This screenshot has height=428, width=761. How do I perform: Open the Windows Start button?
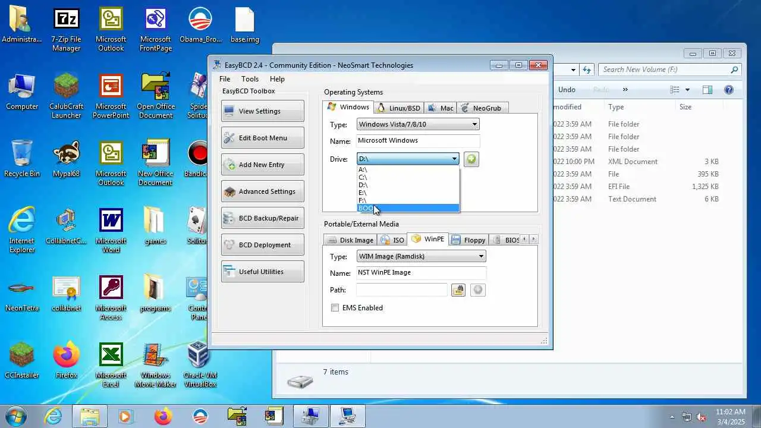pyautogui.click(x=16, y=416)
